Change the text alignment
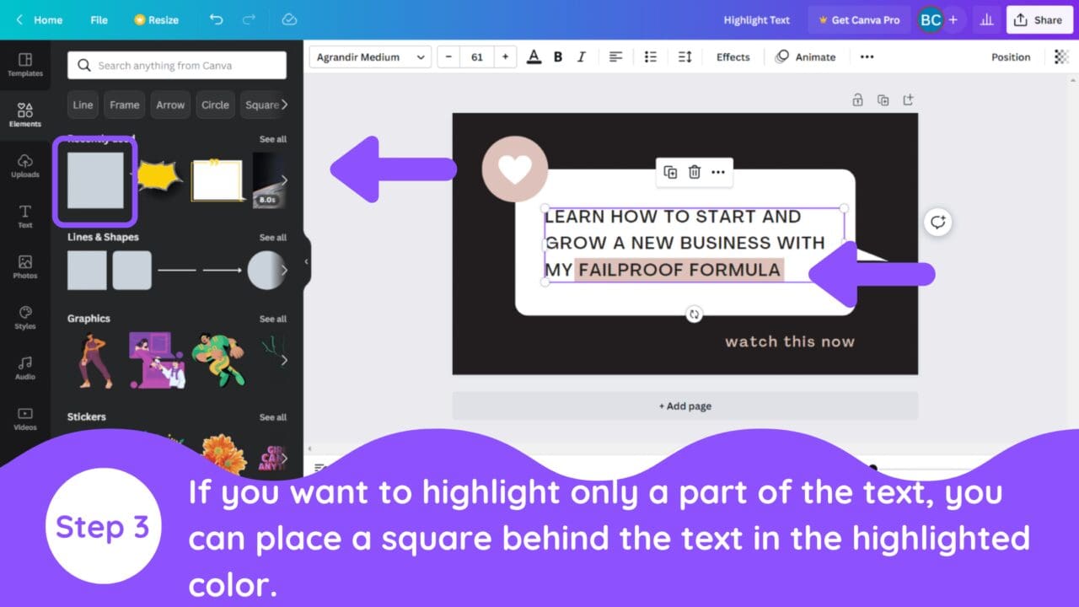The width and height of the screenshot is (1079, 607). coord(616,56)
